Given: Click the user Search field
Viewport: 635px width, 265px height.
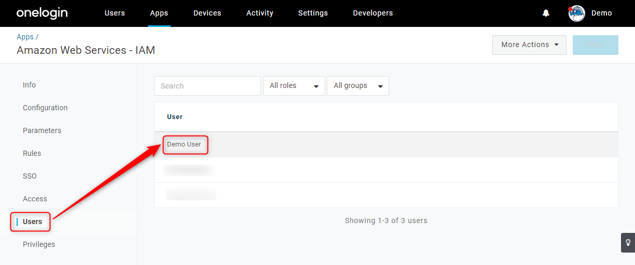Looking at the screenshot, I should coord(208,86).
